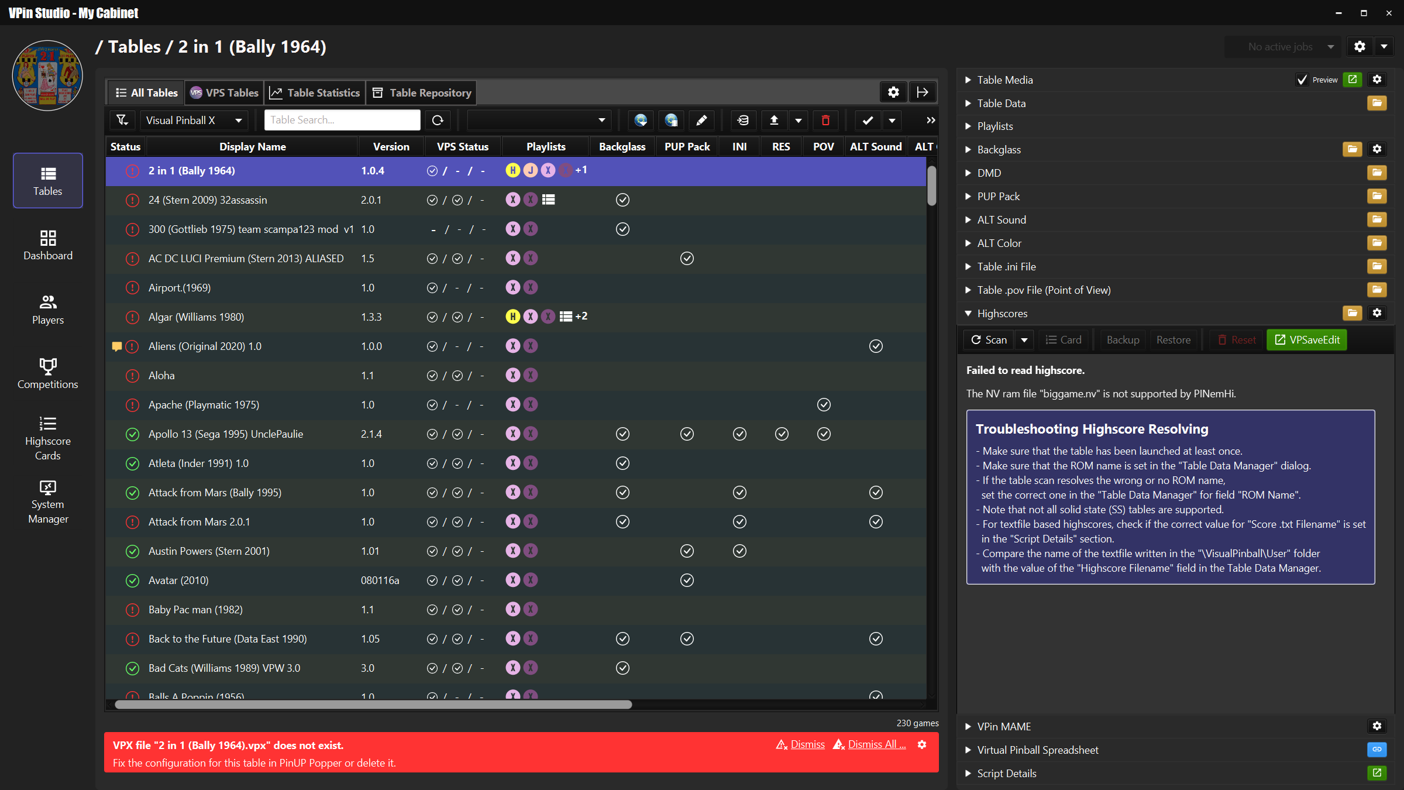Open Players in the sidebar
The image size is (1404, 790).
(x=48, y=309)
